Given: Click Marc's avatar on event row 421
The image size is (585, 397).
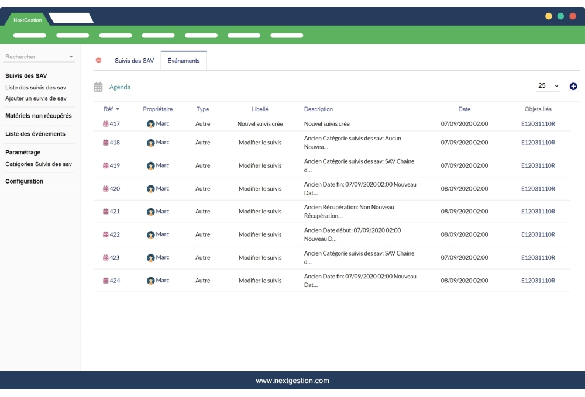Looking at the screenshot, I should tap(150, 211).
